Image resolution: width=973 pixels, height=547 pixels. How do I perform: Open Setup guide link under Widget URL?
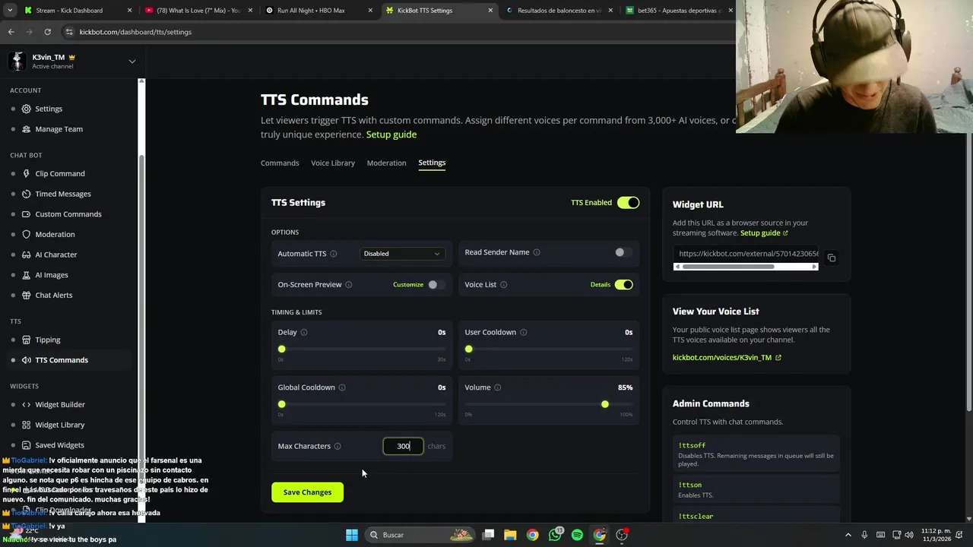point(764,233)
